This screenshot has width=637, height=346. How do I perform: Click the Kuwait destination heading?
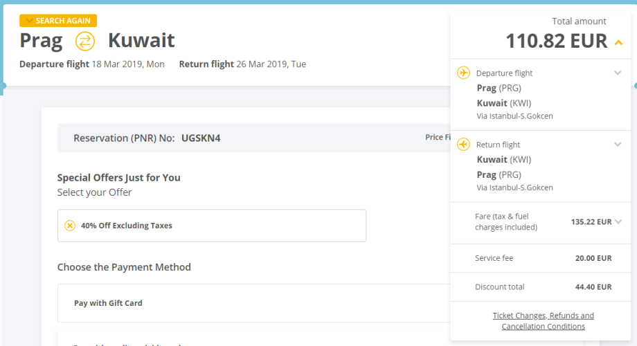click(141, 41)
